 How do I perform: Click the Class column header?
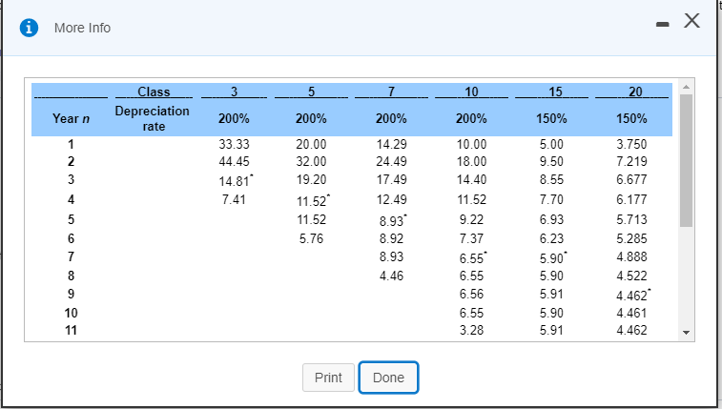154,92
